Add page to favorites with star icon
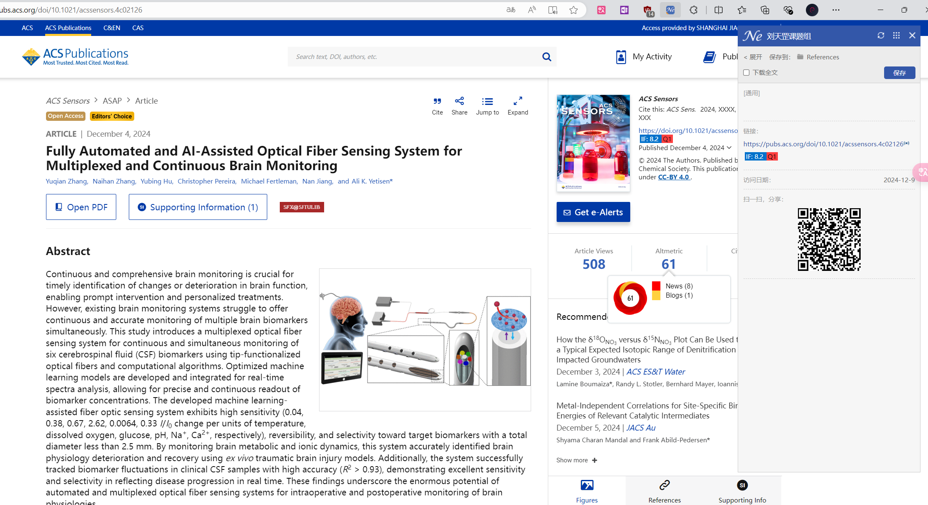The image size is (928, 505). [573, 10]
